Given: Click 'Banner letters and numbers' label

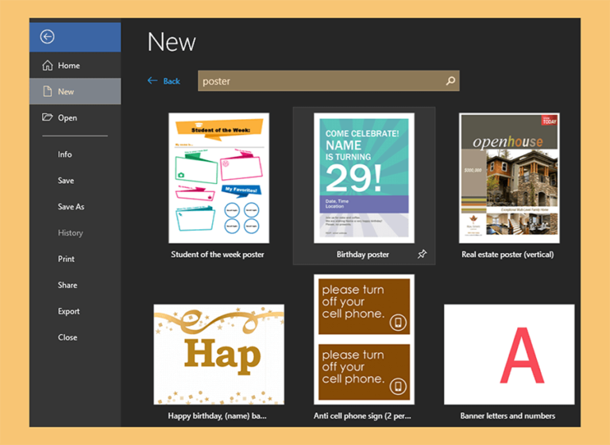Looking at the screenshot, I should pyautogui.click(x=508, y=416).
